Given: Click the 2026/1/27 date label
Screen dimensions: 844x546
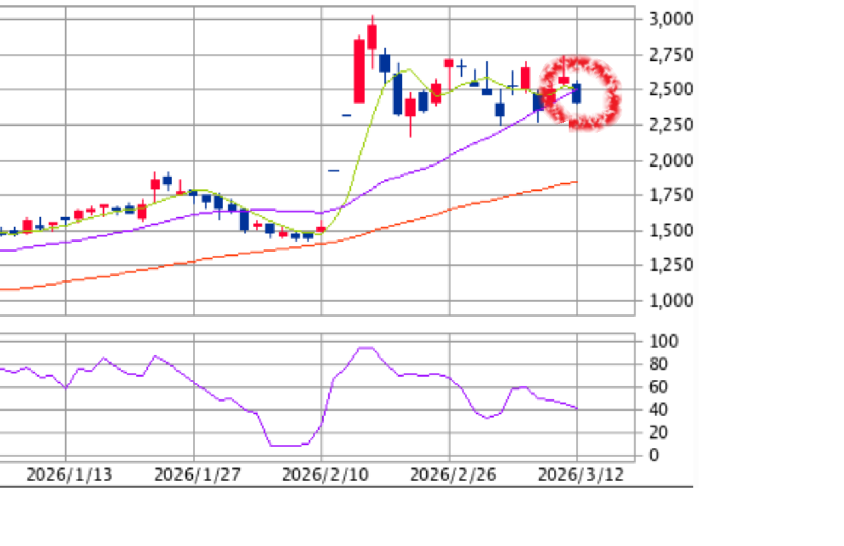Looking at the screenshot, I should (197, 475).
